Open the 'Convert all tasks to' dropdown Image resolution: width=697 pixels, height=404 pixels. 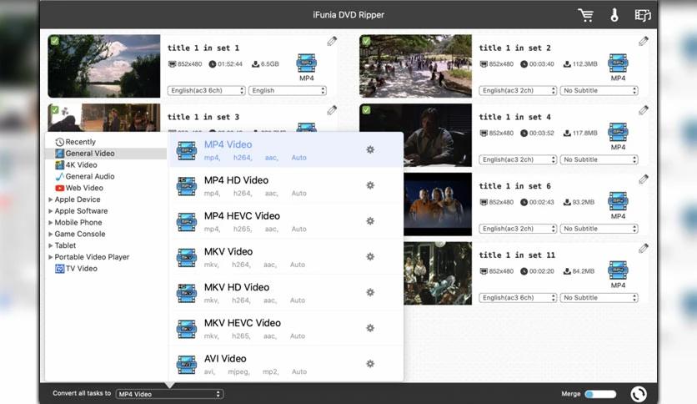pyautogui.click(x=169, y=394)
